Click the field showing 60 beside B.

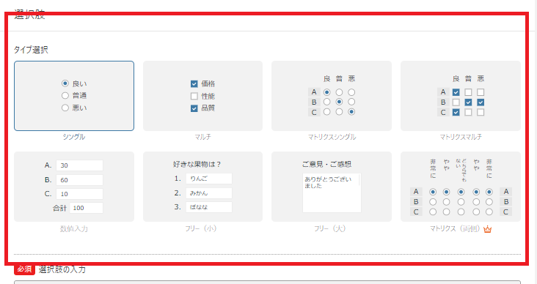pos(79,180)
